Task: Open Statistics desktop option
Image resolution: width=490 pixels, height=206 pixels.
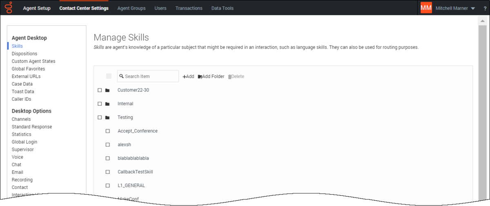Action: click(x=21, y=134)
